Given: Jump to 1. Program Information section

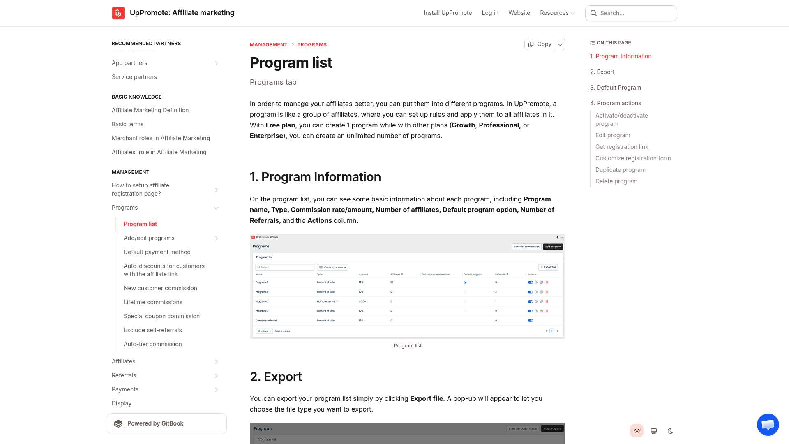Looking at the screenshot, I should [621, 56].
